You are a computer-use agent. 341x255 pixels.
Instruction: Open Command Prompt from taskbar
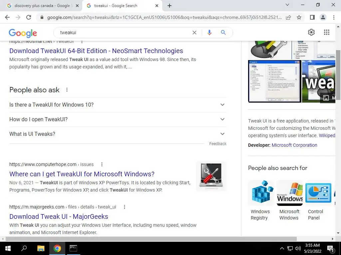point(73,248)
